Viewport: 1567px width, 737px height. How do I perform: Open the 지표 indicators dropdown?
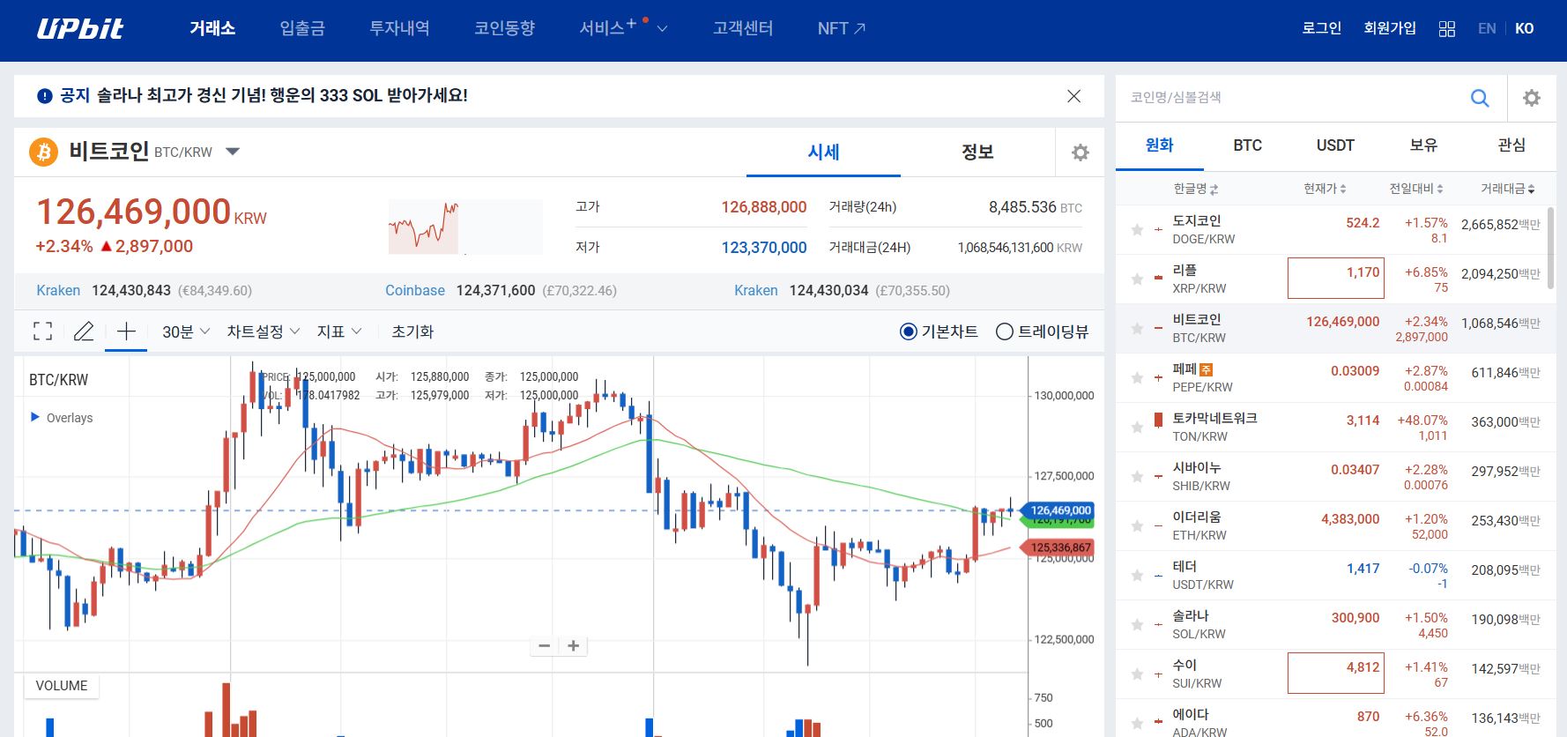(x=339, y=331)
